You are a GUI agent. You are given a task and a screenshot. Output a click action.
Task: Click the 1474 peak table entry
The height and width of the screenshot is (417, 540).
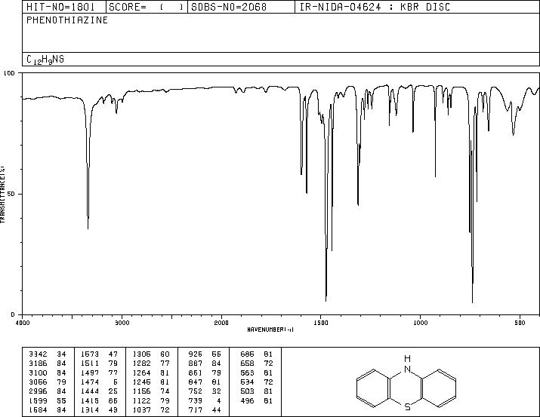pyautogui.click(x=99, y=382)
